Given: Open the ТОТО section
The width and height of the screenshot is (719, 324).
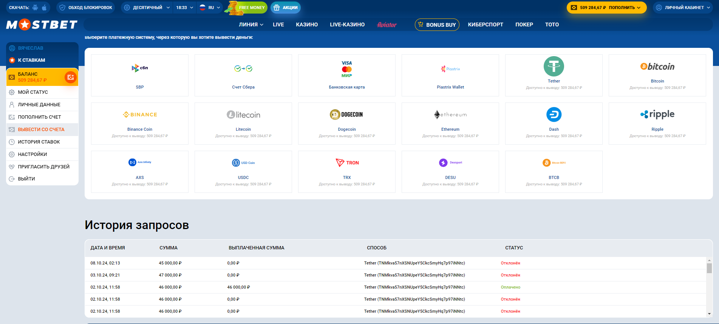Looking at the screenshot, I should tap(552, 24).
